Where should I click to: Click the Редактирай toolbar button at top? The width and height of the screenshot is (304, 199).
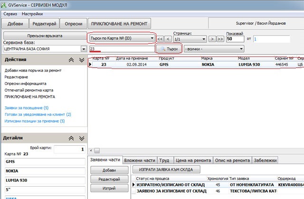44,24
